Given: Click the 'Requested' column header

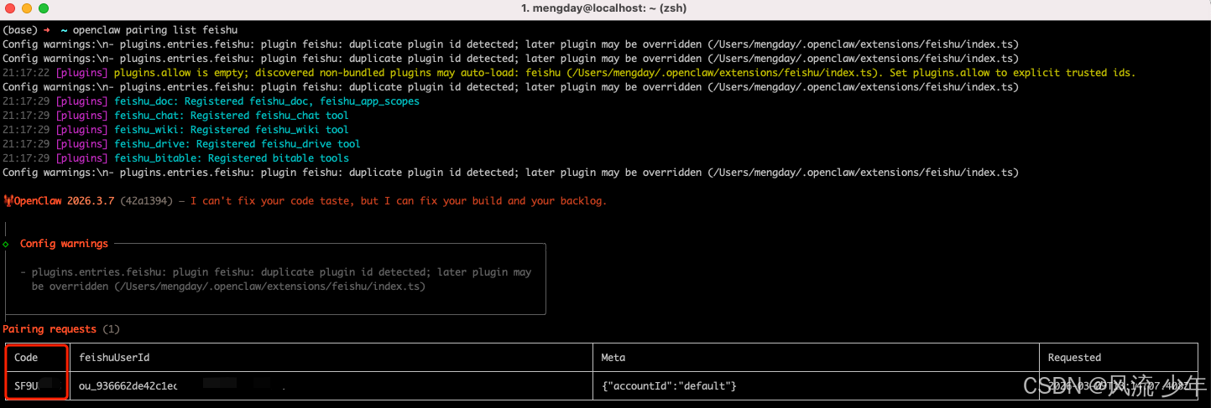Looking at the screenshot, I should [x=1074, y=358].
